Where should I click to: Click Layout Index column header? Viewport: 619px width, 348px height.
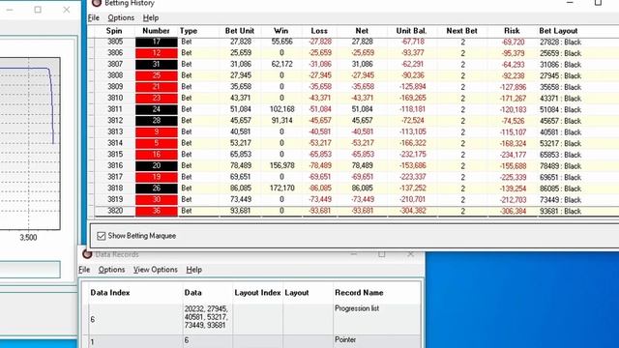pyautogui.click(x=257, y=293)
